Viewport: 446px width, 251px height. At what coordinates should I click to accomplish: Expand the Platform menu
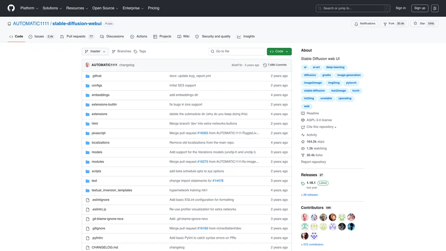click(29, 8)
